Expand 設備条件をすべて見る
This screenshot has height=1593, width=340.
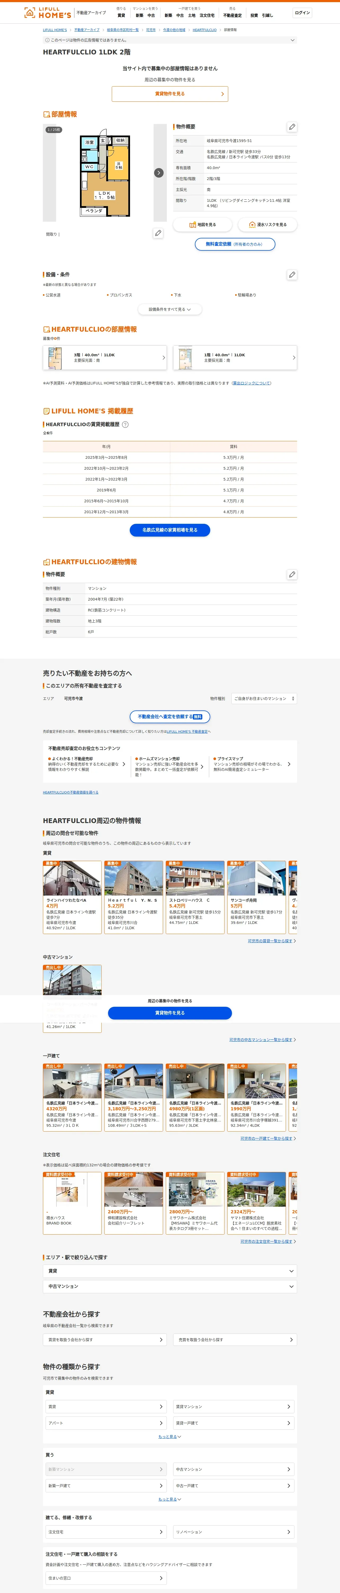(x=170, y=309)
